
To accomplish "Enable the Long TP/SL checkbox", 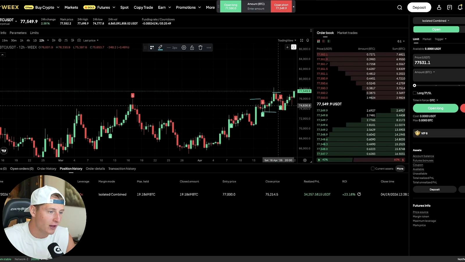I will coord(414,93).
